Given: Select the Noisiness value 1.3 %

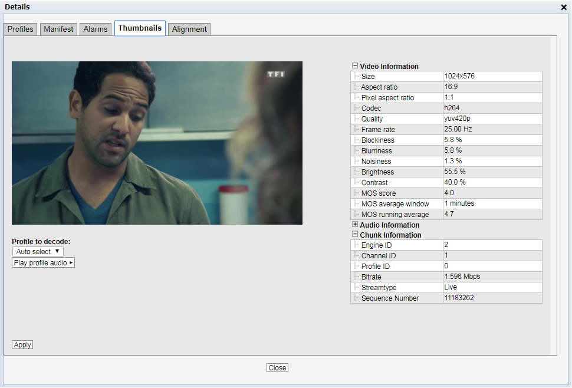Looking at the screenshot, I should (453, 161).
